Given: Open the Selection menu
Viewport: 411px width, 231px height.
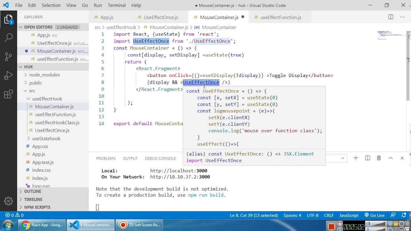Looking at the screenshot, I should point(51,5).
